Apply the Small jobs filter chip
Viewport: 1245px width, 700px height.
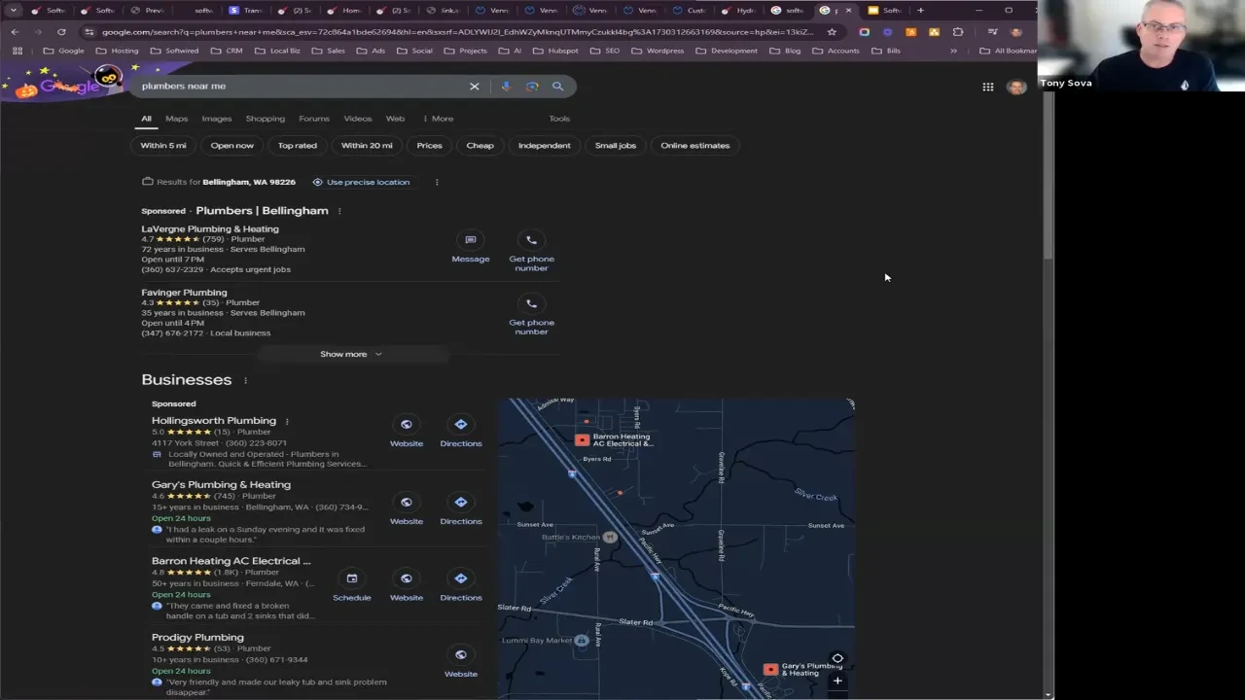pyautogui.click(x=616, y=146)
